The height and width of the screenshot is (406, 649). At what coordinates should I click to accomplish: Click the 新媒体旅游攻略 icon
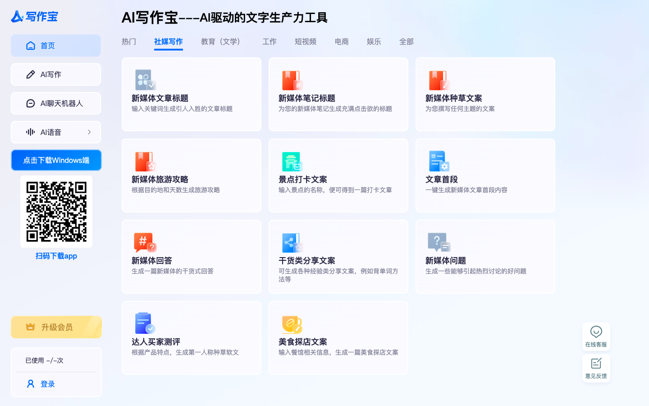(146, 161)
